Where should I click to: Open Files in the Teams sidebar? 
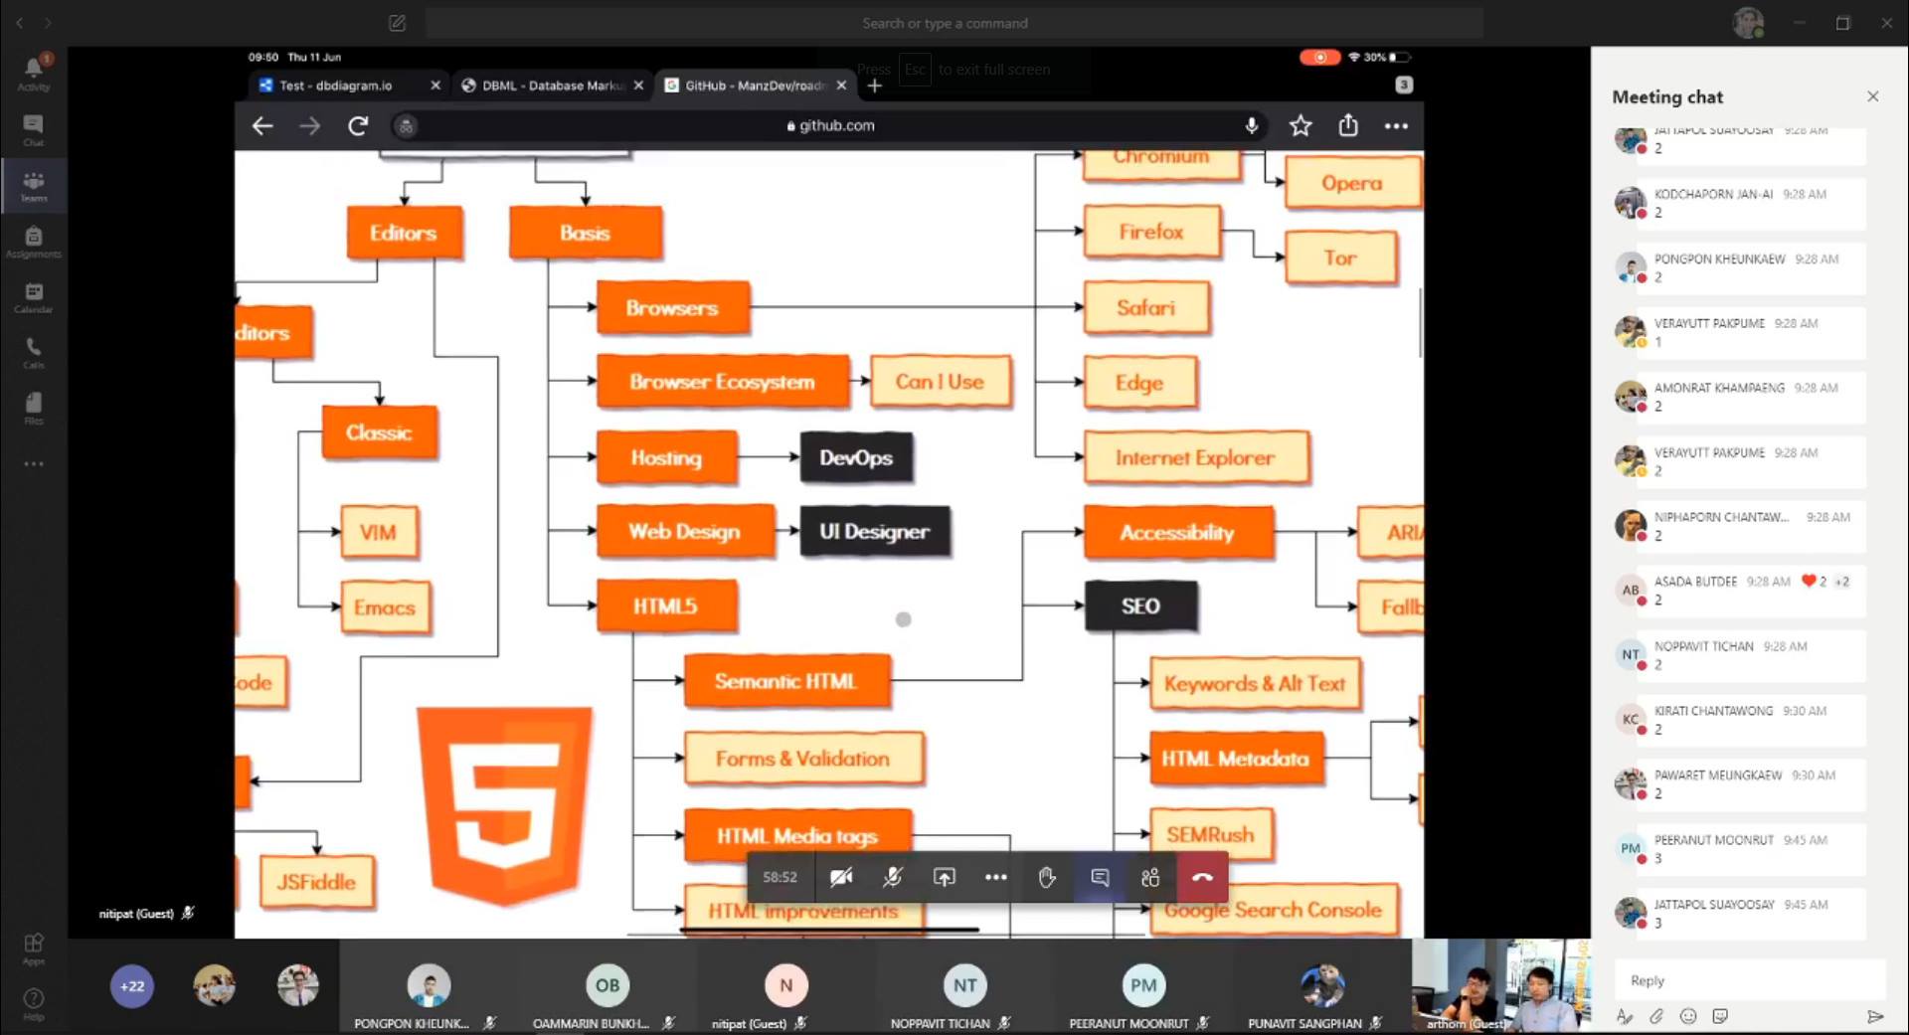(x=33, y=408)
